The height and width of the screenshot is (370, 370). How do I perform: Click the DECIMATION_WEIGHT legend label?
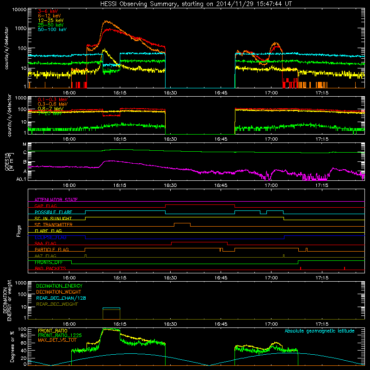pos(59,292)
